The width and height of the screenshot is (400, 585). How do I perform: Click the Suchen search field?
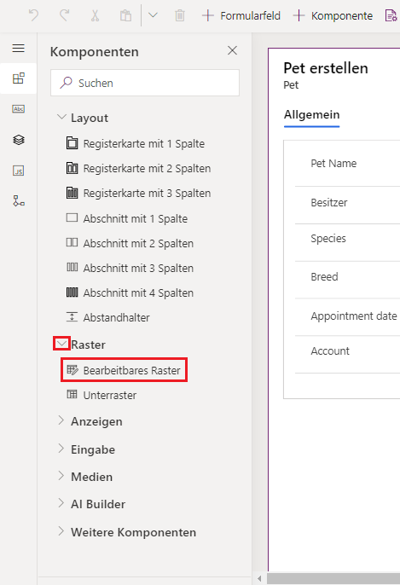point(145,83)
